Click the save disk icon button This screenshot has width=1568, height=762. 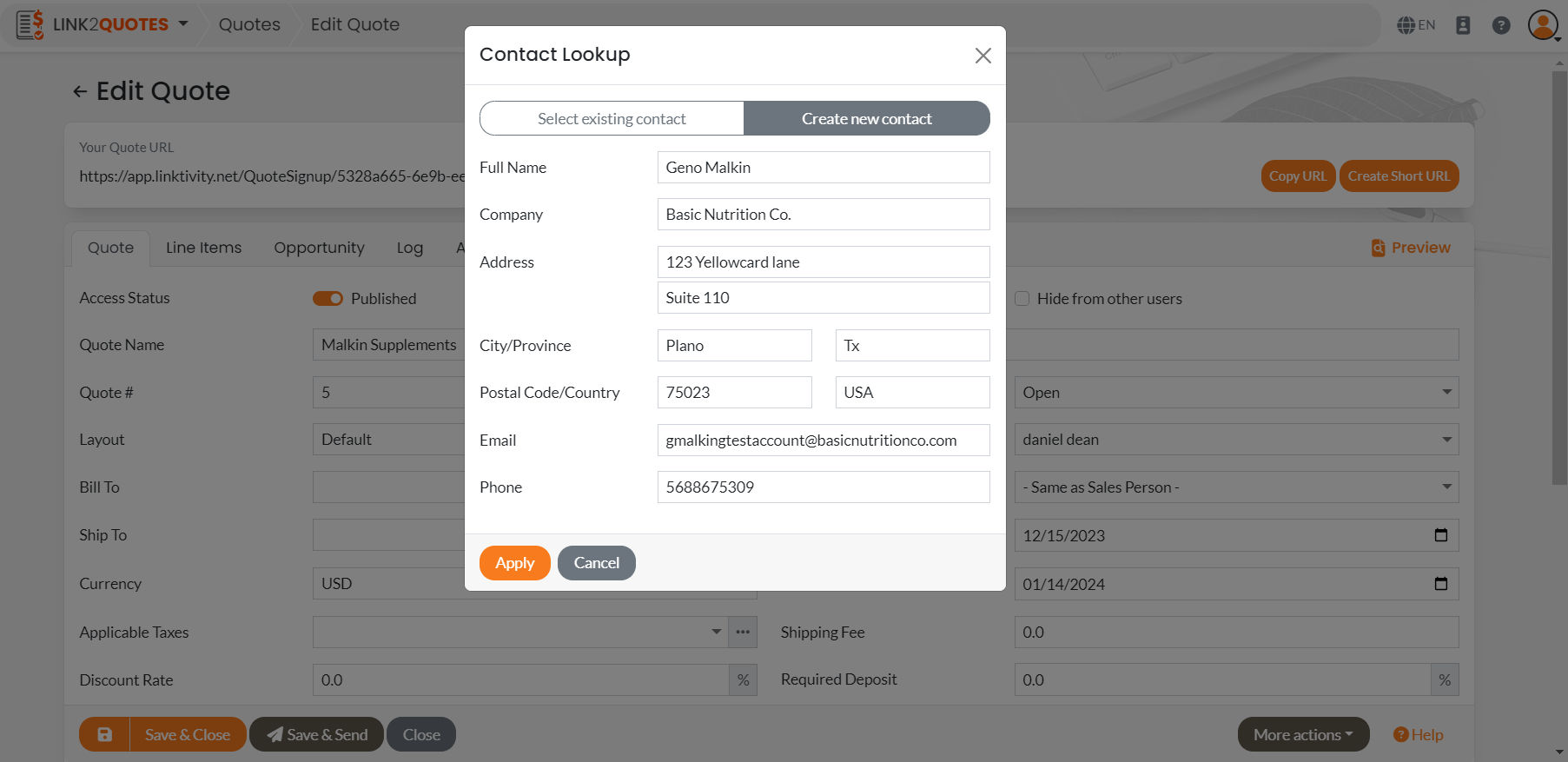(x=104, y=735)
